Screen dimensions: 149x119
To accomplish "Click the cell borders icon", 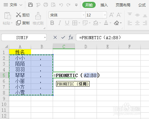I will pos(75,23).
